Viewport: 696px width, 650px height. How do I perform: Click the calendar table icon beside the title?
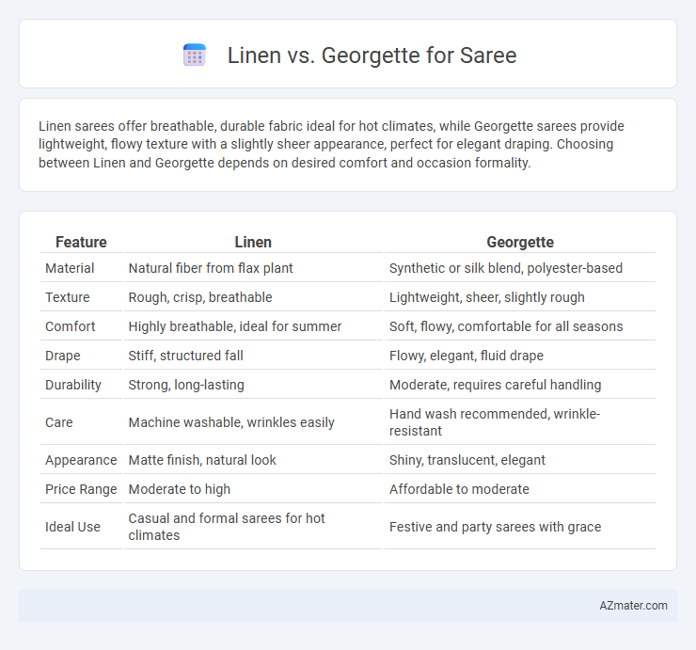(x=195, y=55)
